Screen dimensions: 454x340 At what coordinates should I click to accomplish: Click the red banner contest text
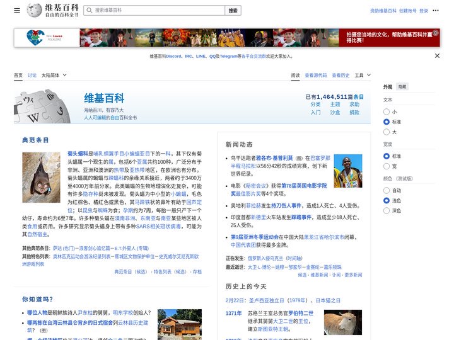click(389, 37)
